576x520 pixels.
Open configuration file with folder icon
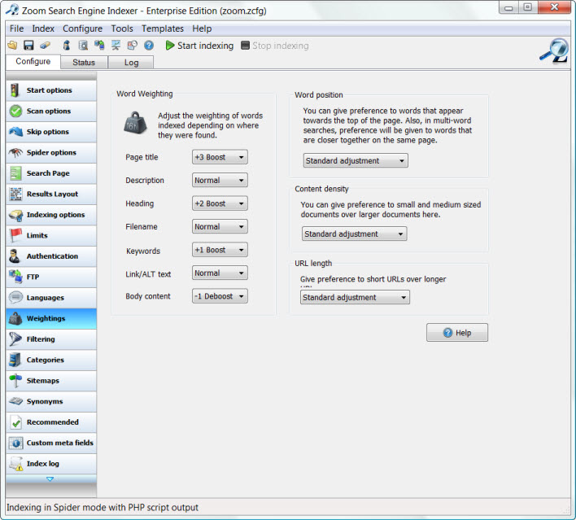pos(12,46)
